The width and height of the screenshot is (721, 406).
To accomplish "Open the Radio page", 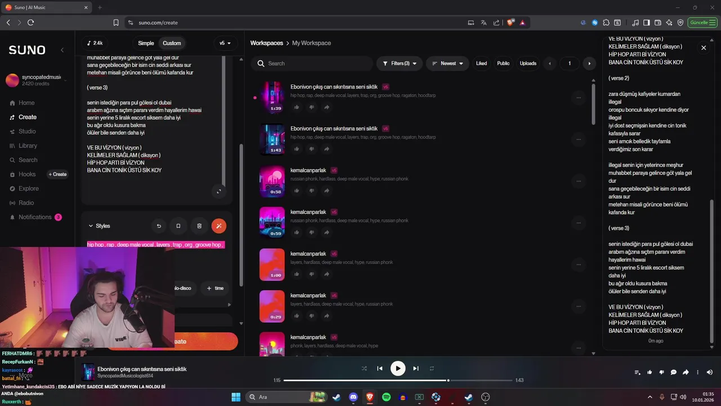I will (22, 202).
